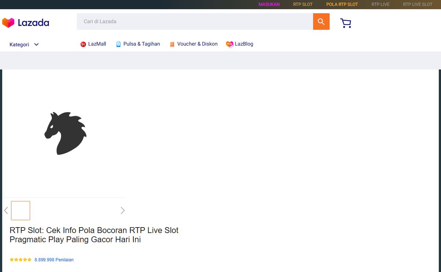Screen dimensions: 441x272
Task: Open the 8.899.998 Penilaian ratings link
Action: point(54,260)
